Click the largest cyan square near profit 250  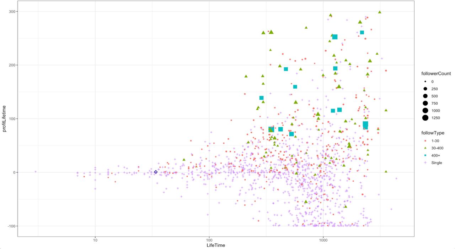point(334,37)
